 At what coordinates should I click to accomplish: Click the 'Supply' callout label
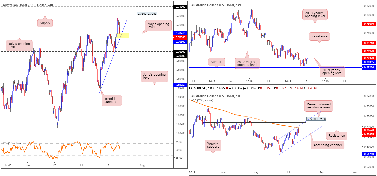coord(45,23)
